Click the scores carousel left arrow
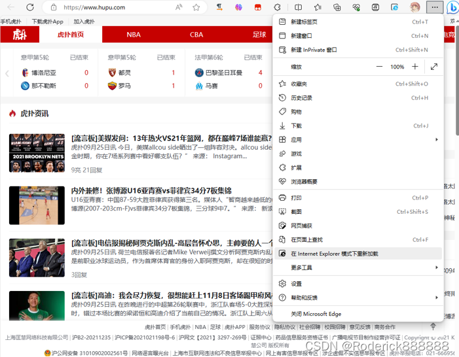The height and width of the screenshot is (357, 459). (x=7, y=73)
